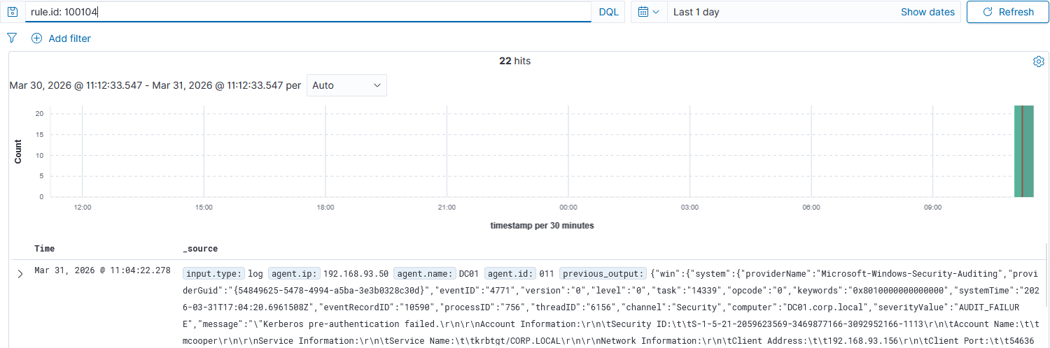Click the Last 1 day time range

point(696,12)
